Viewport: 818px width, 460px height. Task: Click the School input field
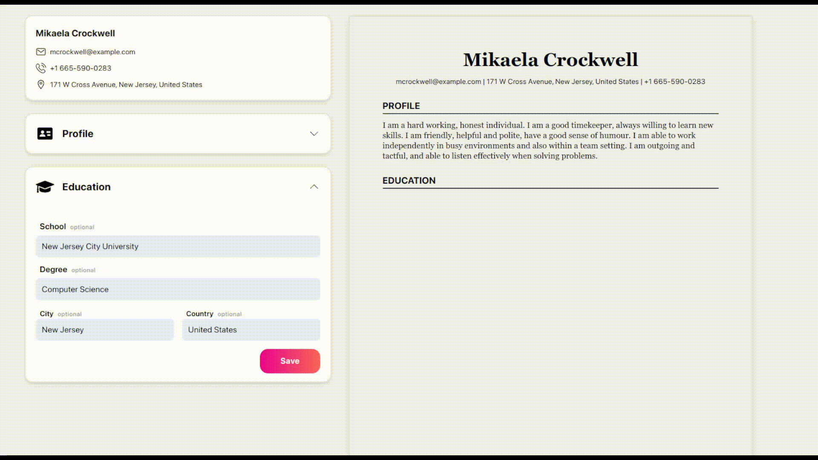pos(178,246)
